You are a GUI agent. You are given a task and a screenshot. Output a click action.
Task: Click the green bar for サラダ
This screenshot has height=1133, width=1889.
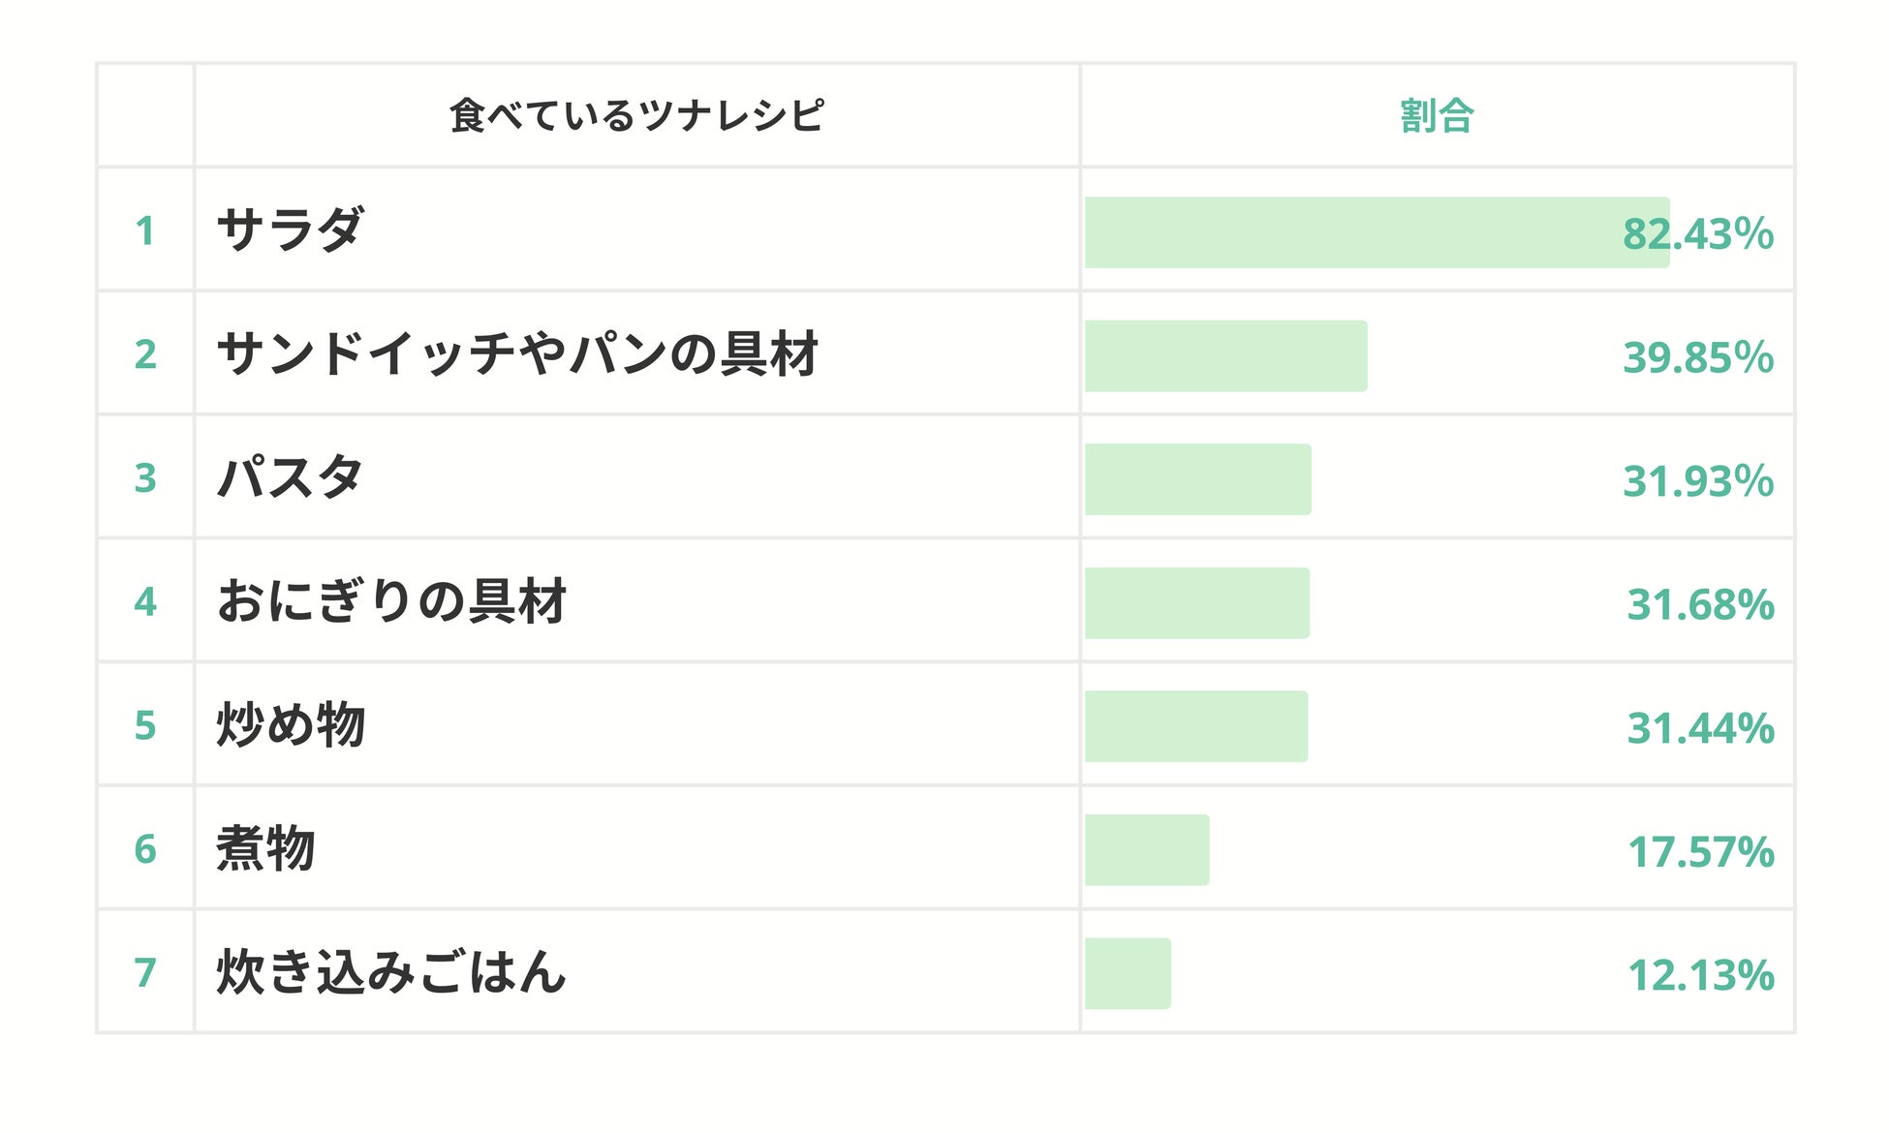1356,232
